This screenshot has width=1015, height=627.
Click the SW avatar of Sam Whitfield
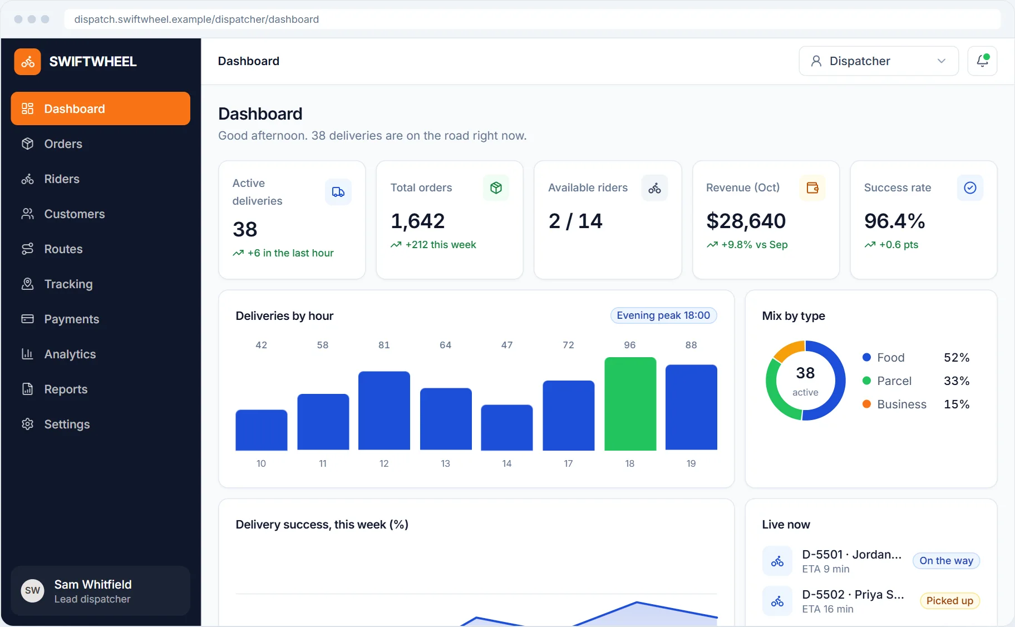(32, 591)
